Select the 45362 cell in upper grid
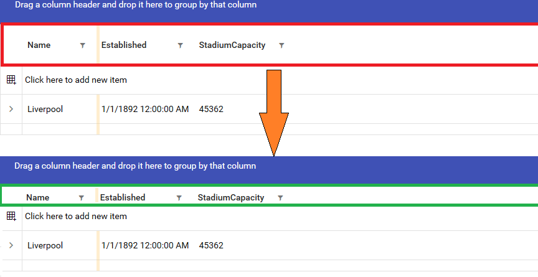 click(x=211, y=110)
